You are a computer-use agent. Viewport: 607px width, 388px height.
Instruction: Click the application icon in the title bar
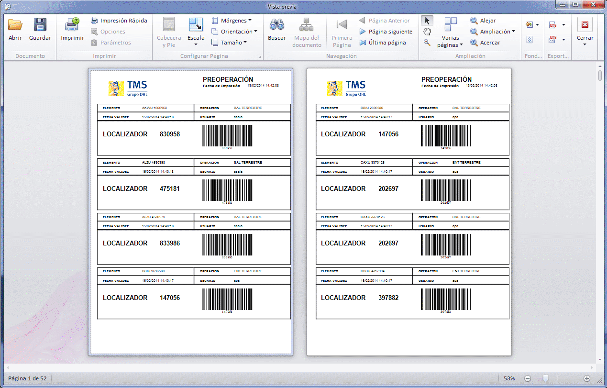coord(7,6)
